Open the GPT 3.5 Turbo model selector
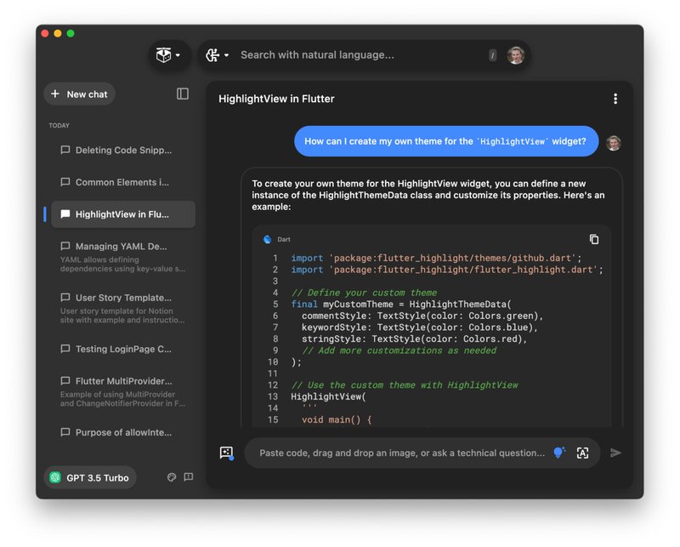This screenshot has height=547, width=680. pos(90,478)
